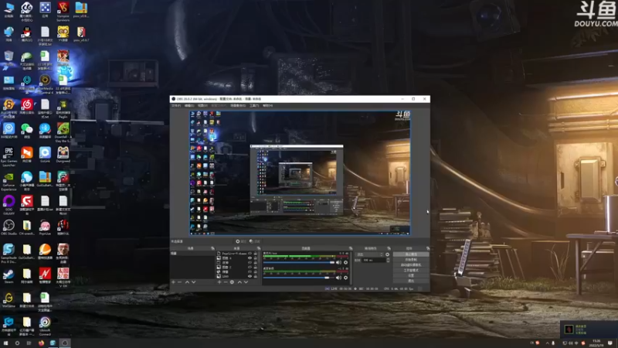Screen dimensions: 618x348
Task: Move the scene up in the Scenes panel
Action: pos(187,282)
